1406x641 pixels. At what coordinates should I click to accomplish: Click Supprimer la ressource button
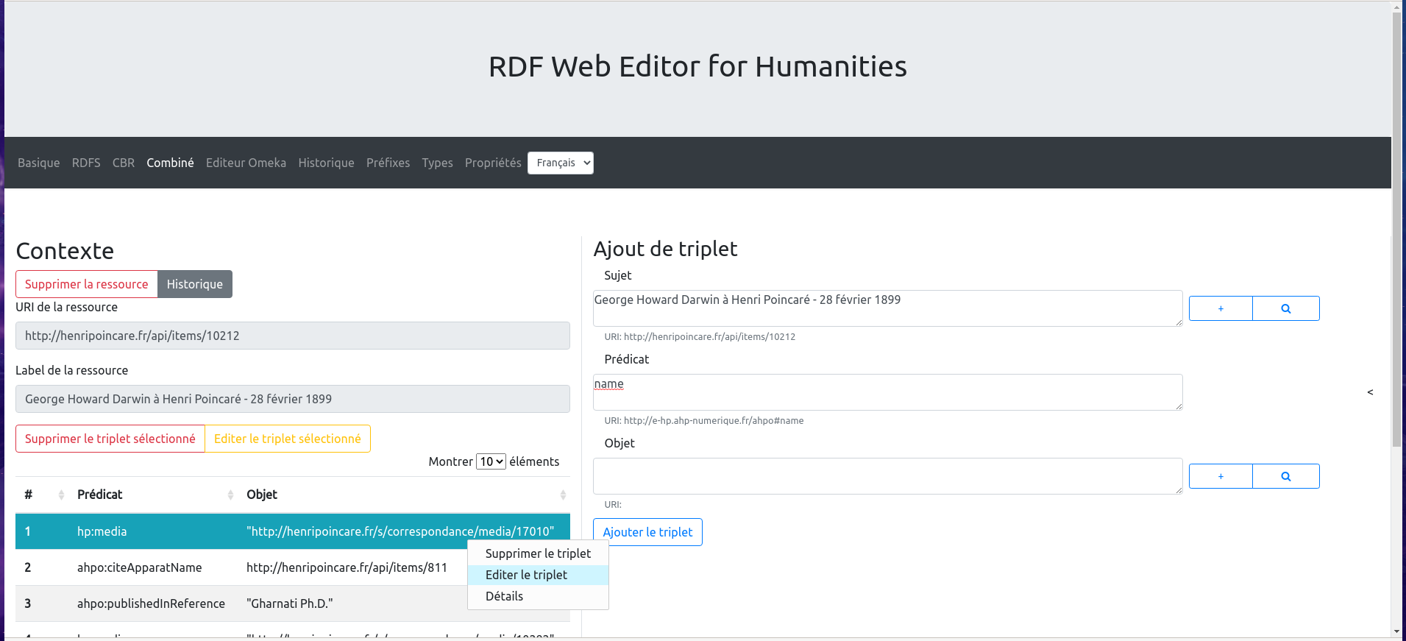87,284
